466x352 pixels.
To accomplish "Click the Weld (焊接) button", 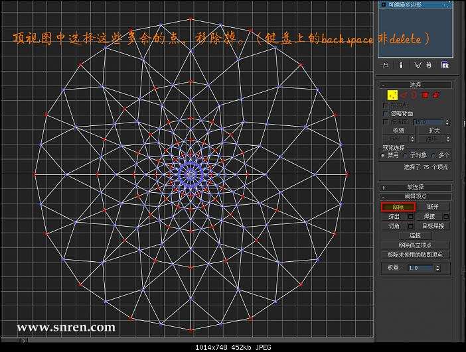I will point(429,217).
